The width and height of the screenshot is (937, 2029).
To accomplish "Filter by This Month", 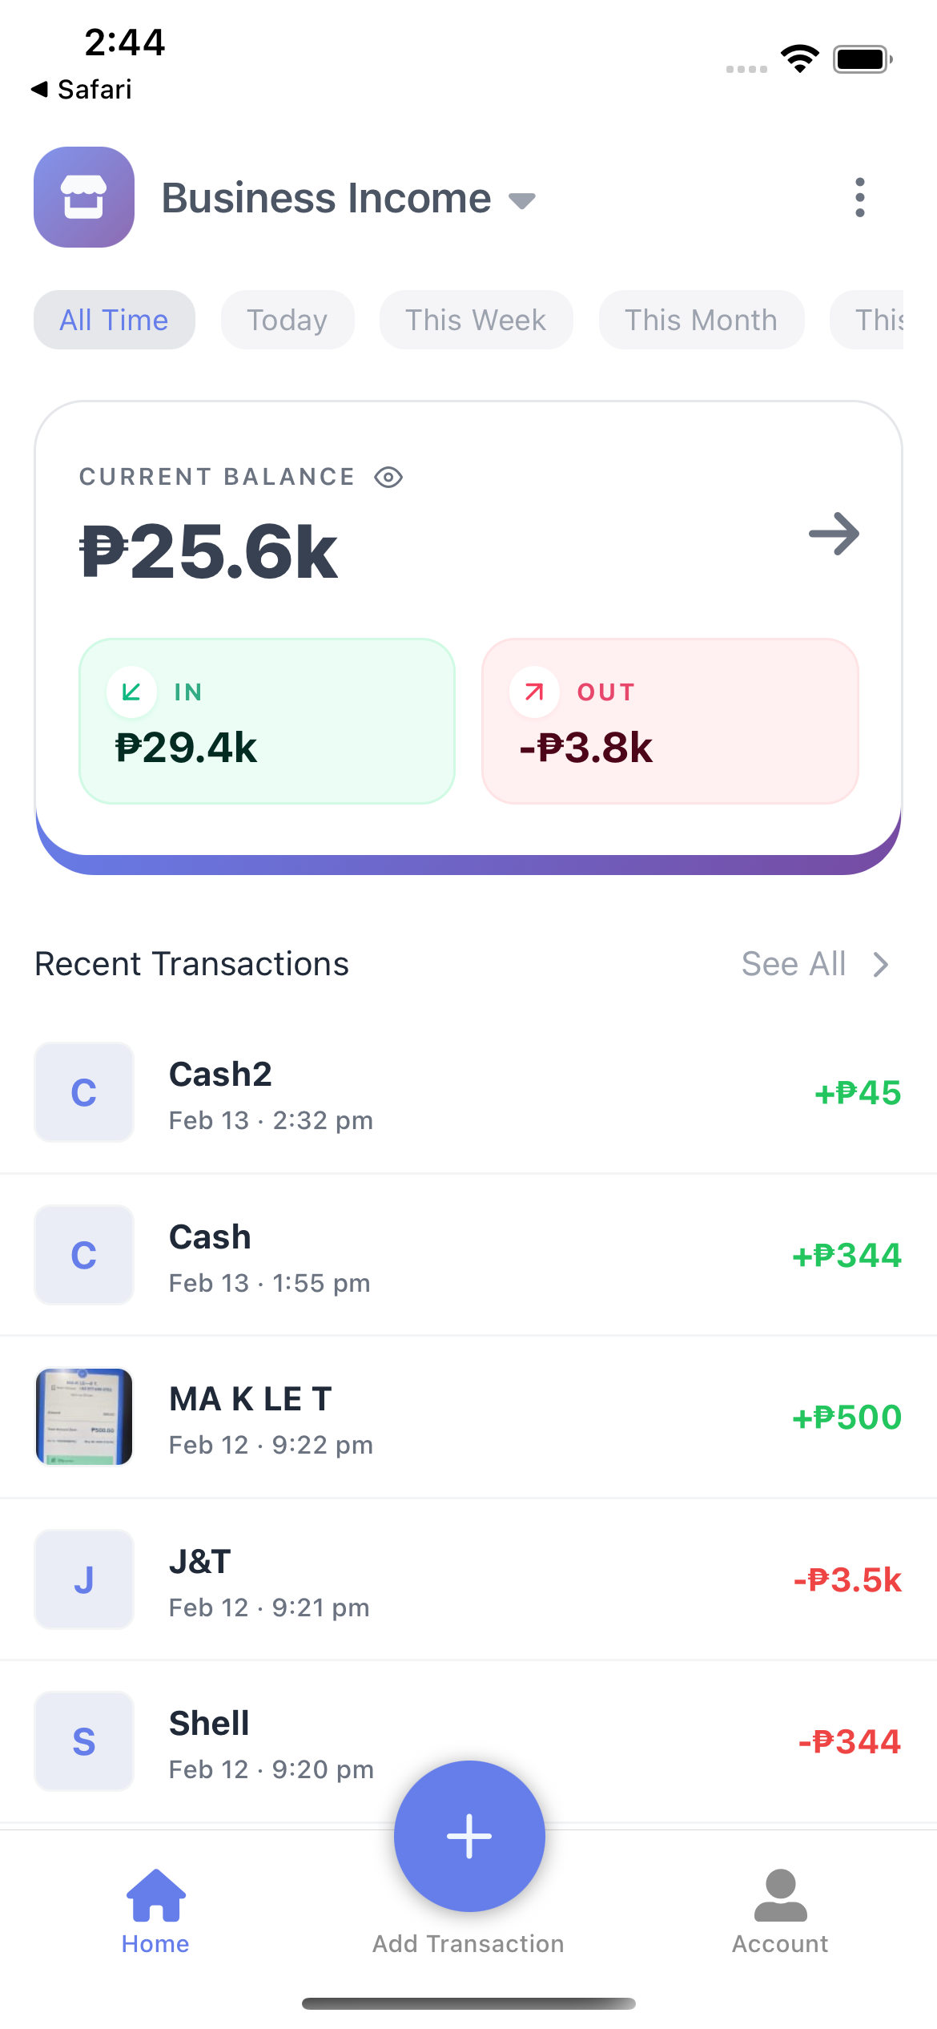I will tap(701, 320).
